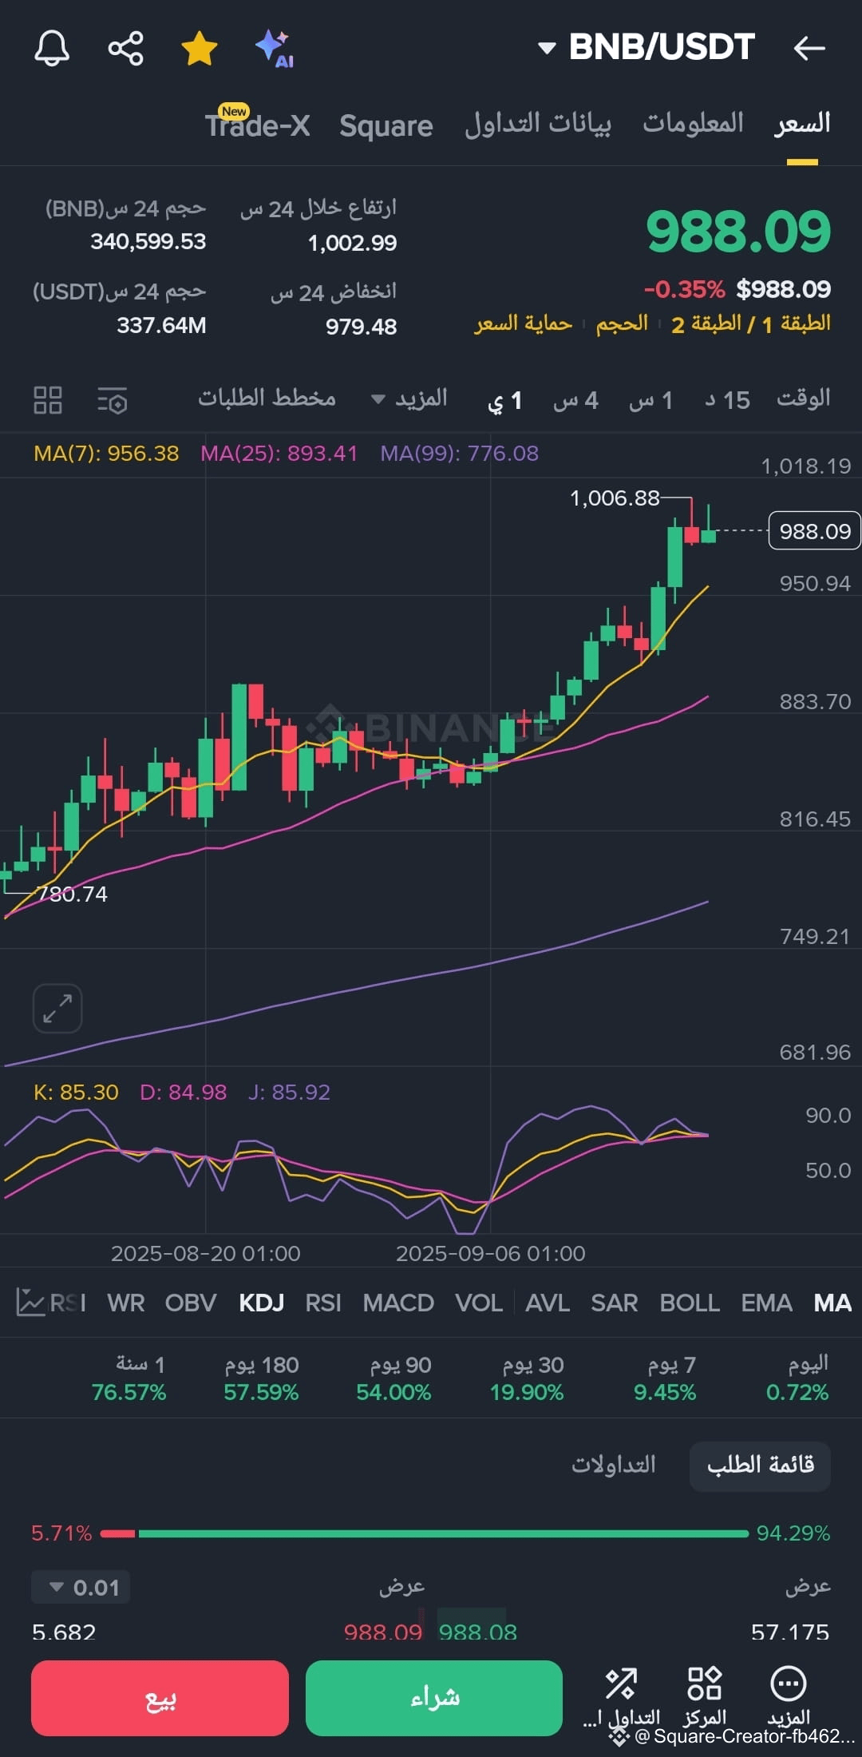Tap the 1 سنة 76.57% performance
This screenshot has height=1757, width=862.
(x=129, y=1379)
